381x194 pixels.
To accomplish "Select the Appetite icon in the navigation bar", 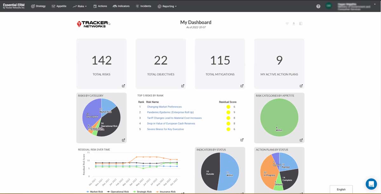I will 54,6.
